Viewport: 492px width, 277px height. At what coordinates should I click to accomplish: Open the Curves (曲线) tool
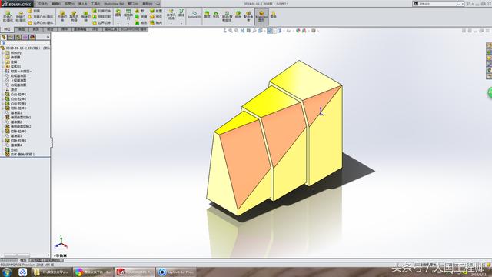click(181, 13)
